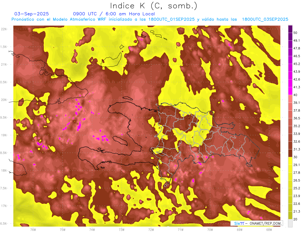The image size is (302, 233).
Task: Click "0900 UTC / 6:00 am Hora Local"
Action: click(x=114, y=14)
